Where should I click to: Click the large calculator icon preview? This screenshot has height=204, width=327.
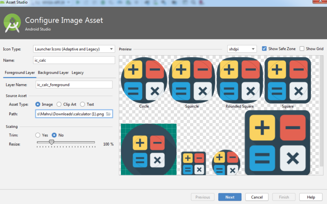click(x=277, y=142)
